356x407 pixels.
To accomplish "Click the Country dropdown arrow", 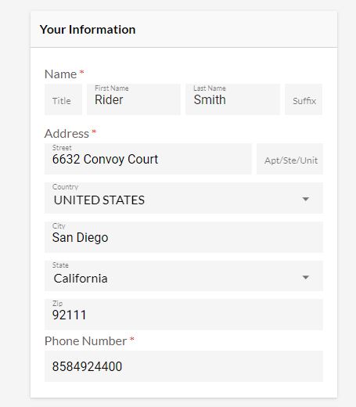I will coord(305,200).
